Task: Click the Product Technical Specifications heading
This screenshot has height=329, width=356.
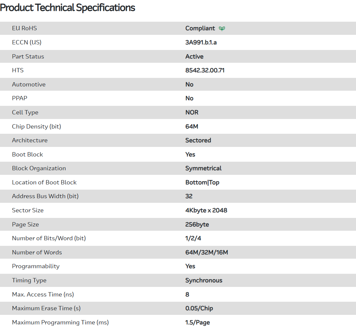Action: coord(68,8)
